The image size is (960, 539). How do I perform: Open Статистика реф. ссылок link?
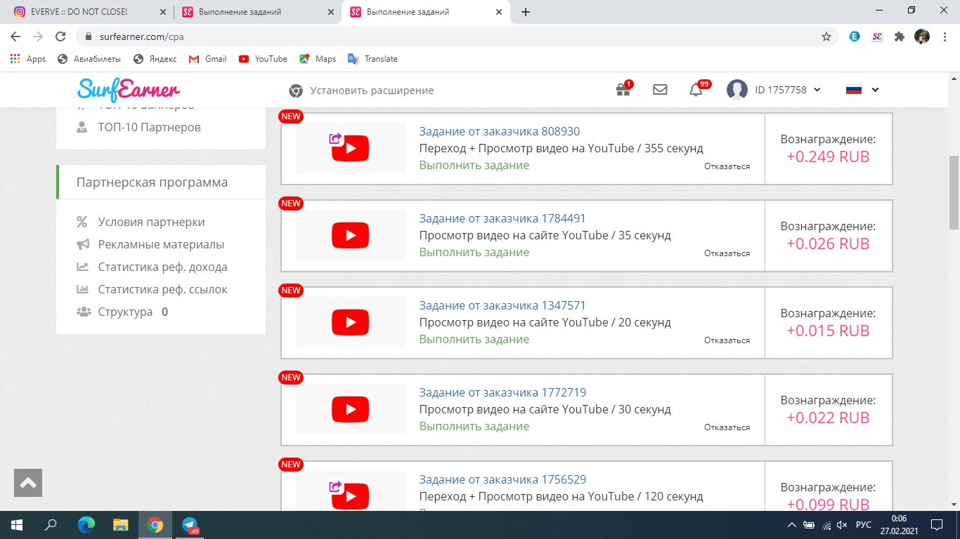pos(162,289)
